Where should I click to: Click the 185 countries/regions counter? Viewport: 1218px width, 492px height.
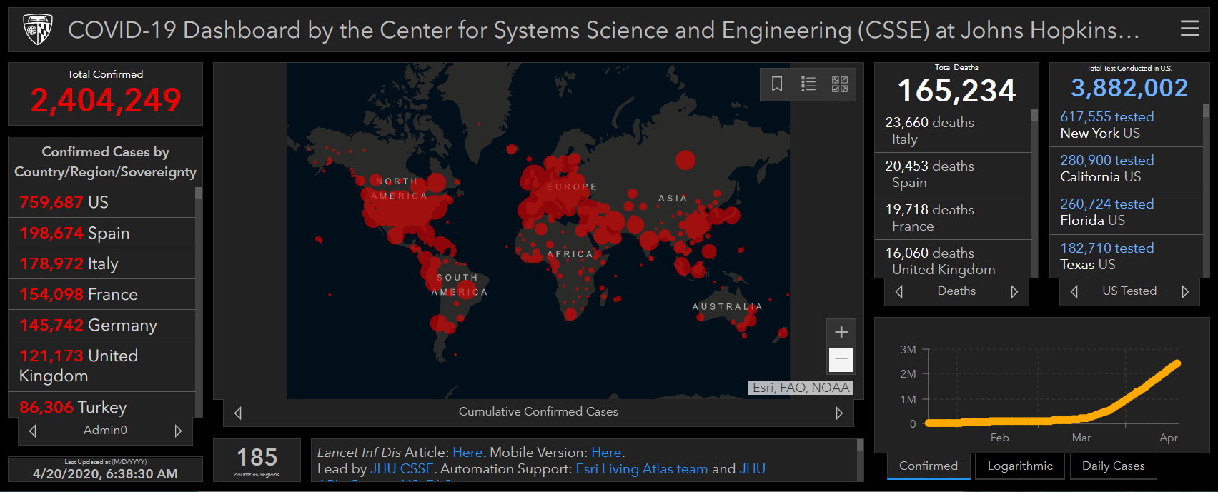[x=257, y=461]
